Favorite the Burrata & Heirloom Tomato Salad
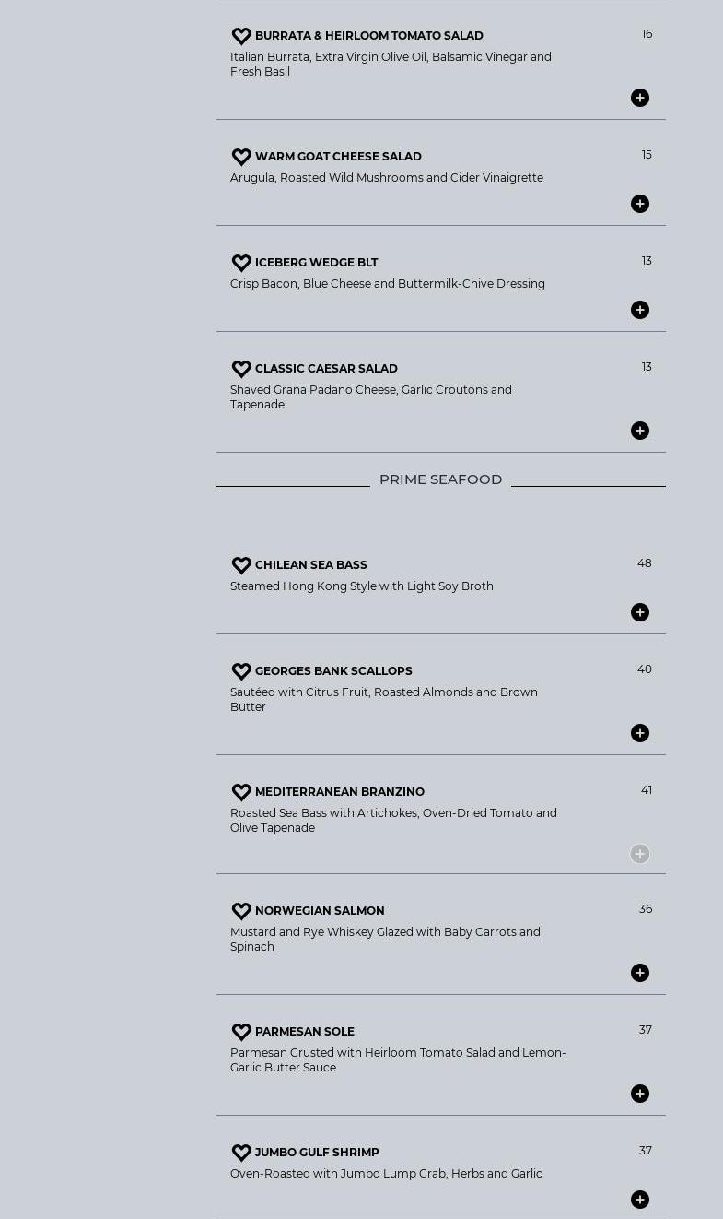This screenshot has width=723, height=1219. (241, 36)
